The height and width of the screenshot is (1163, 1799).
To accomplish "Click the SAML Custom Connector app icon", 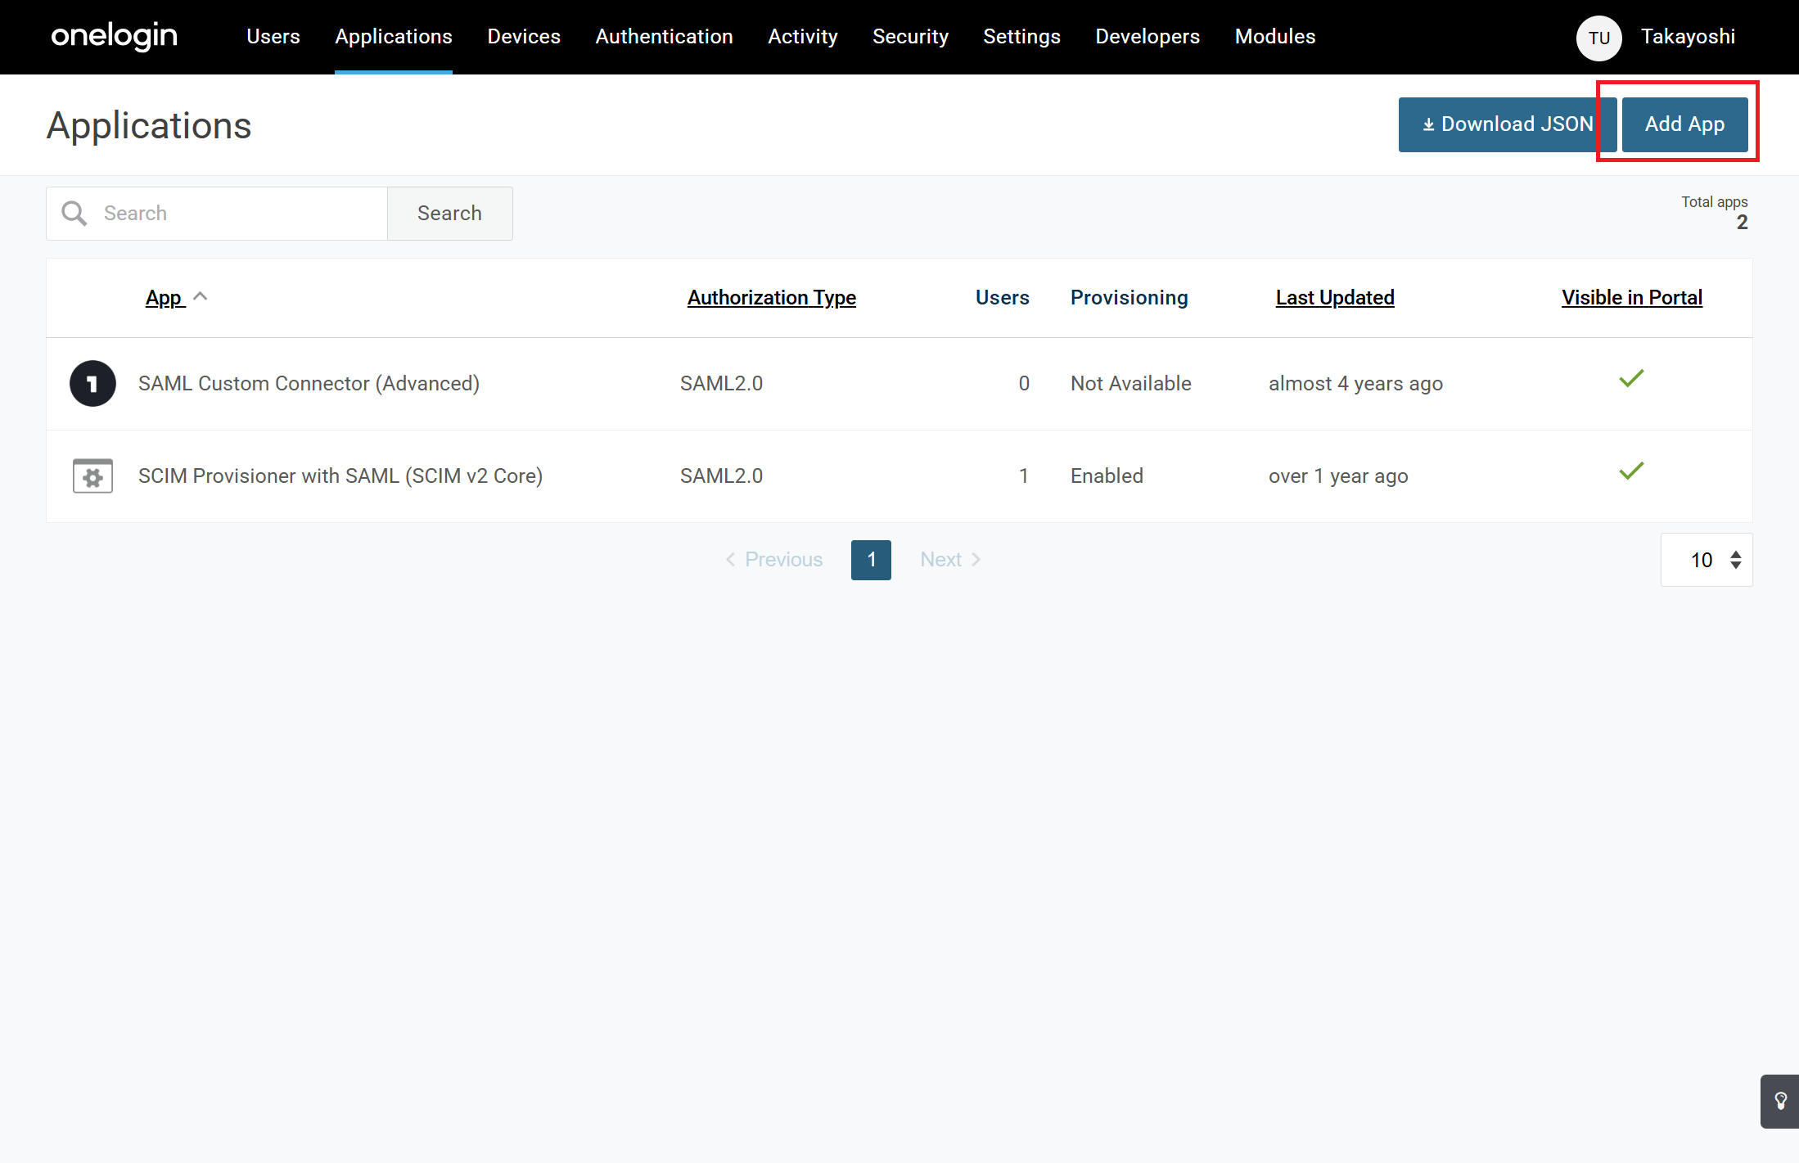I will [92, 383].
